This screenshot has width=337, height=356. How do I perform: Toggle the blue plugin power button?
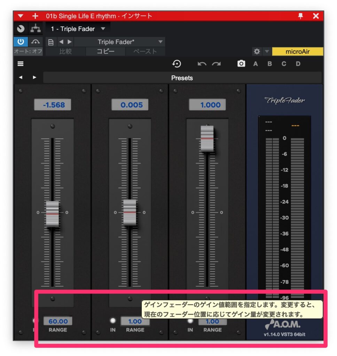coord(21,42)
